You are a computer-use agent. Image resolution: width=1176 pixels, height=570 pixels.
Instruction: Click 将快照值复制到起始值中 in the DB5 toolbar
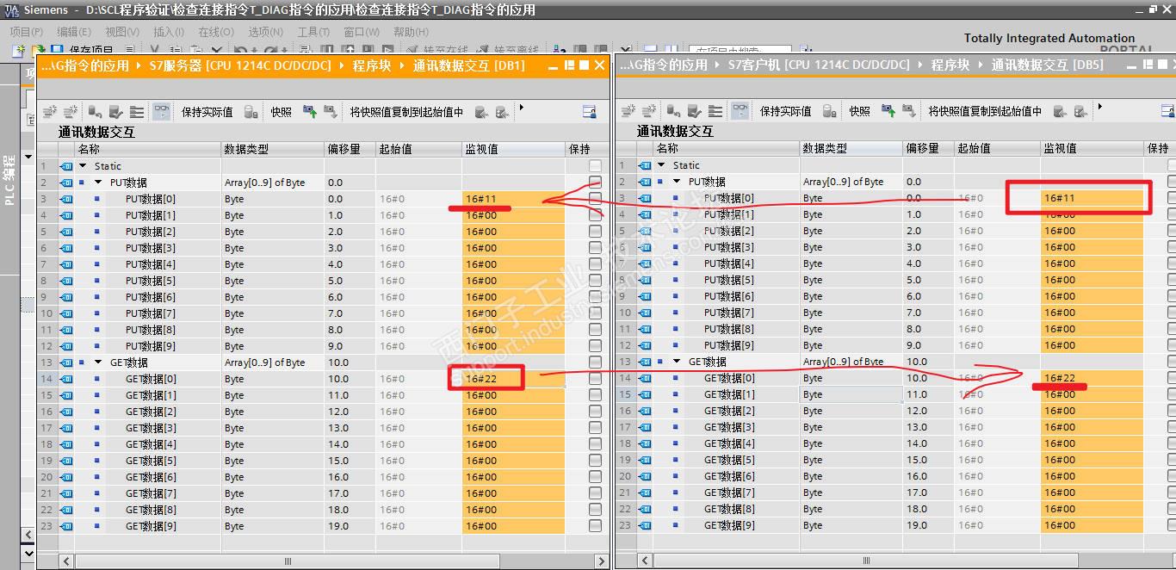[x=985, y=111]
